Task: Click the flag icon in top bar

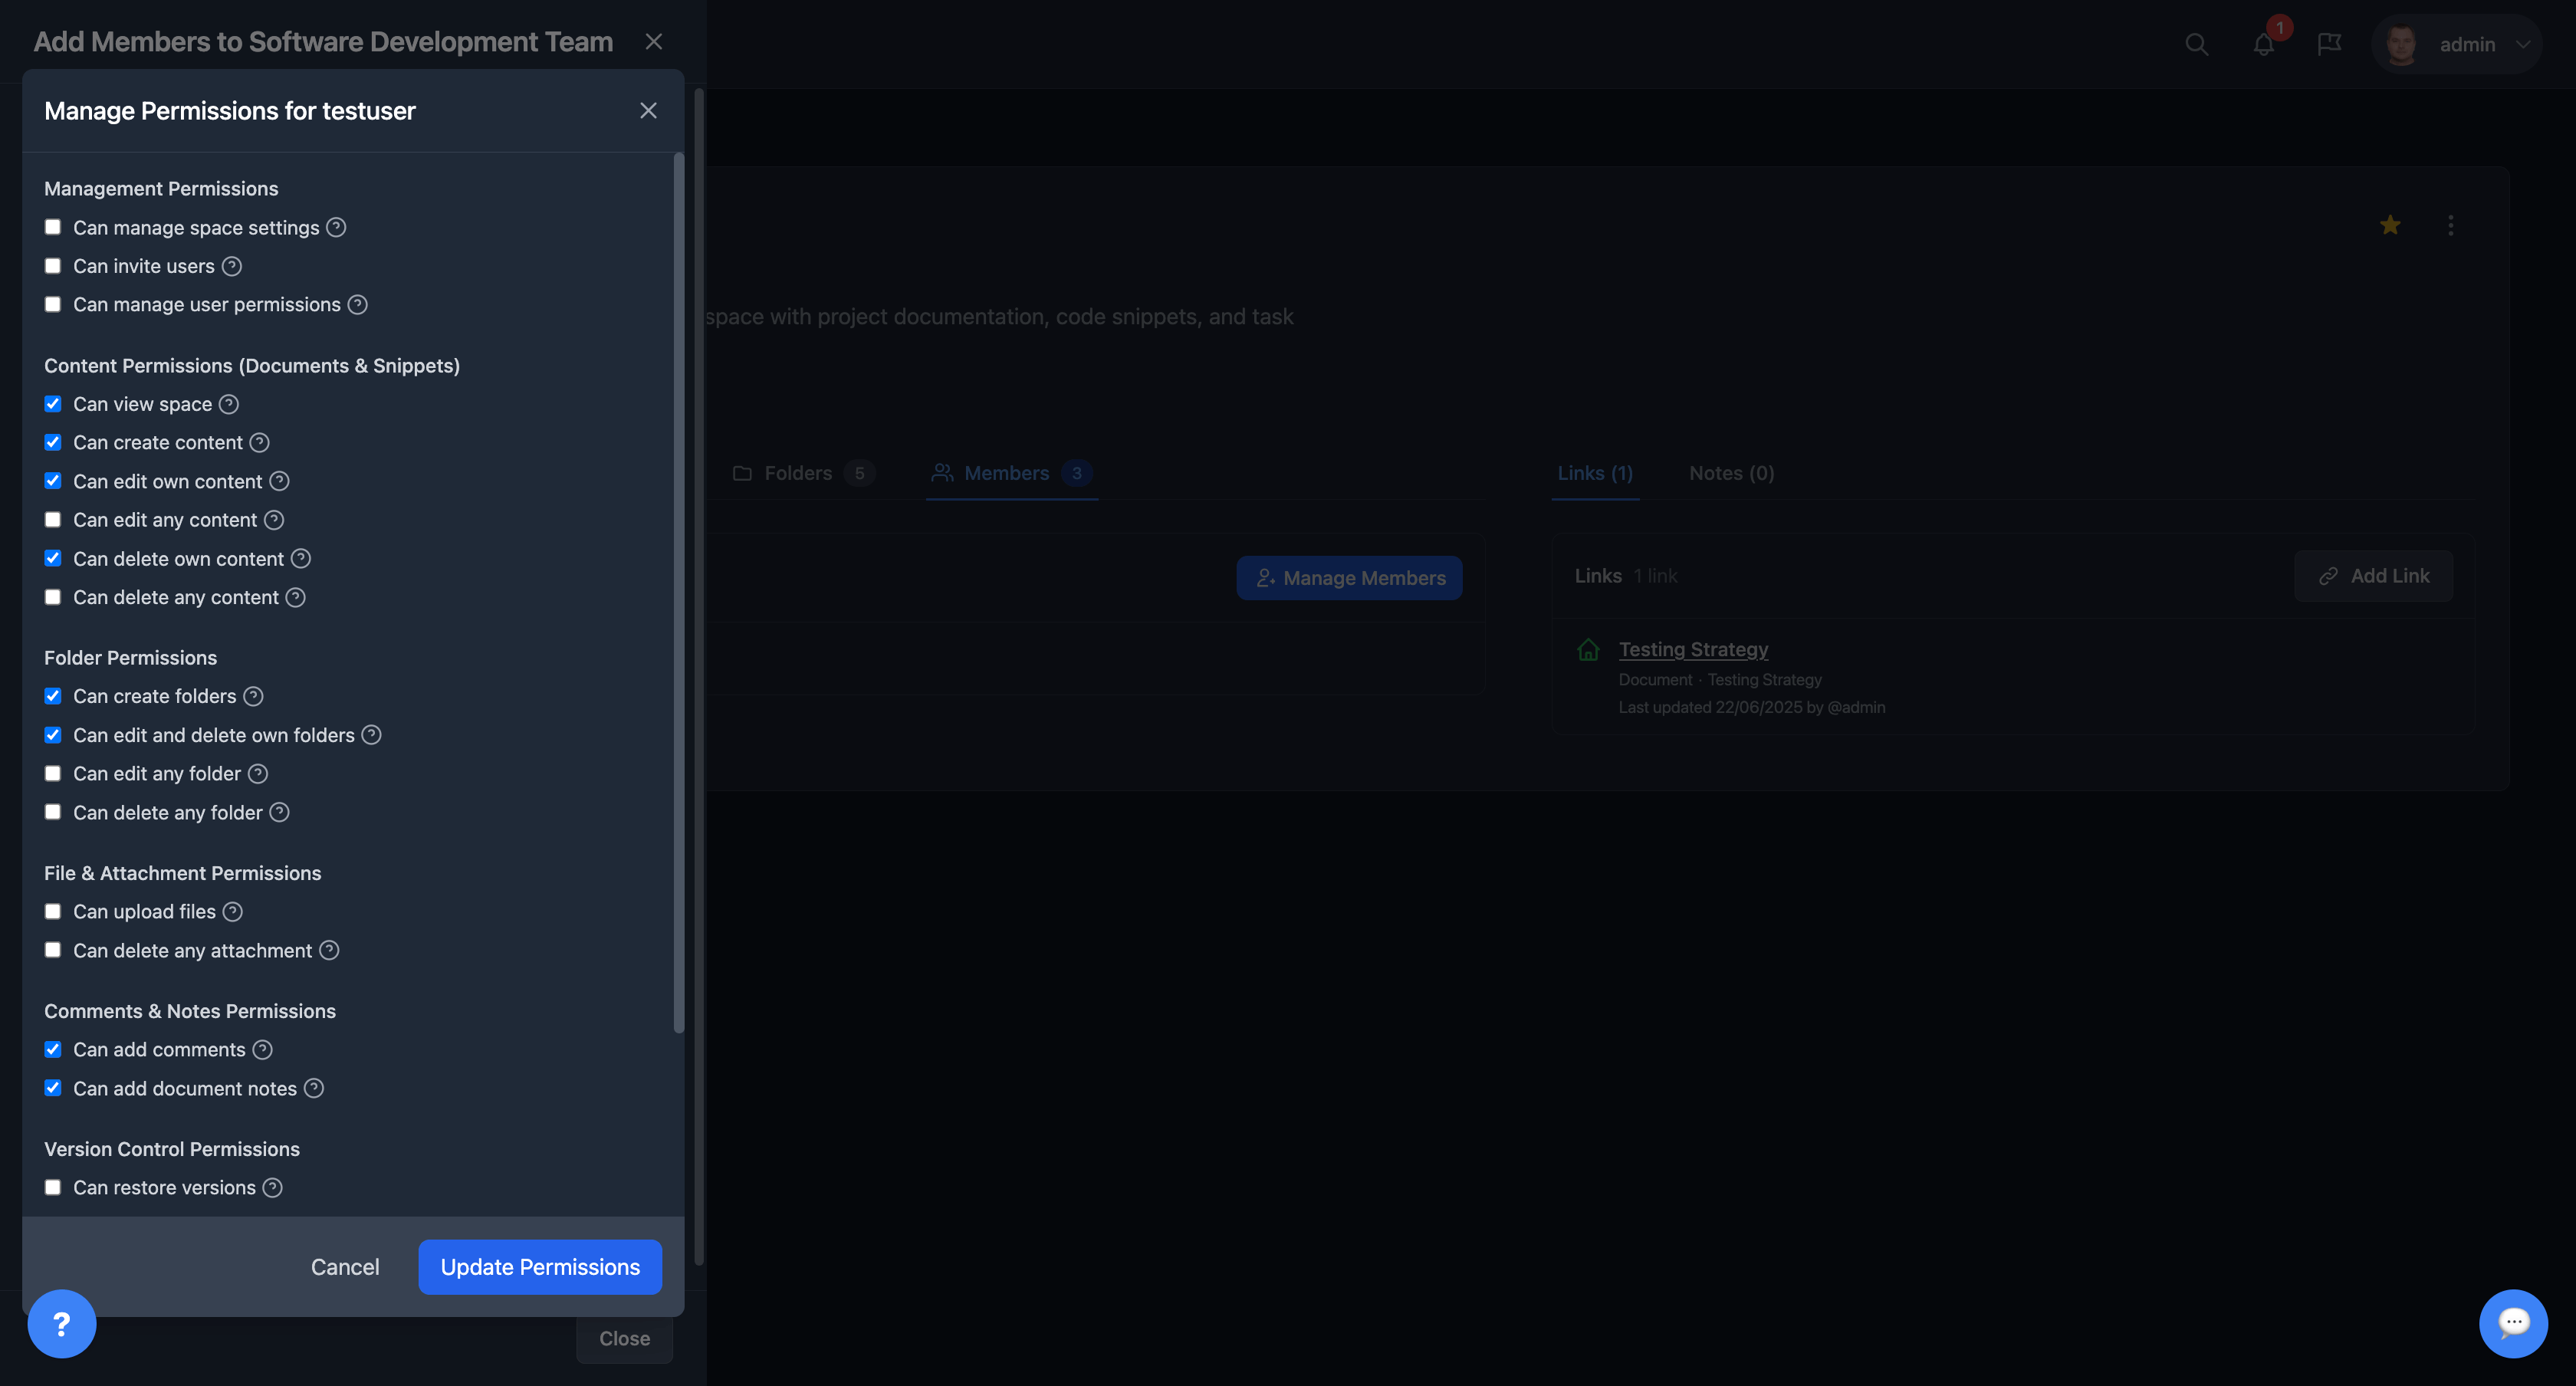Action: click(x=2329, y=44)
